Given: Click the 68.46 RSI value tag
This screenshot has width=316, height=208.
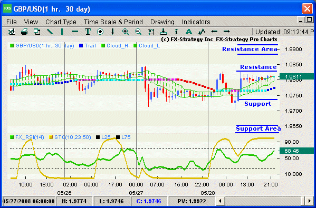Looking at the screenshot, I should click(296, 151).
